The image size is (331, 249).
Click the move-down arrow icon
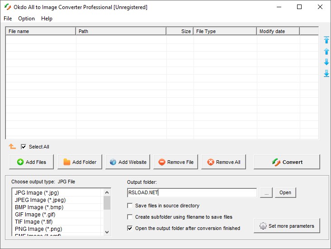click(x=326, y=62)
